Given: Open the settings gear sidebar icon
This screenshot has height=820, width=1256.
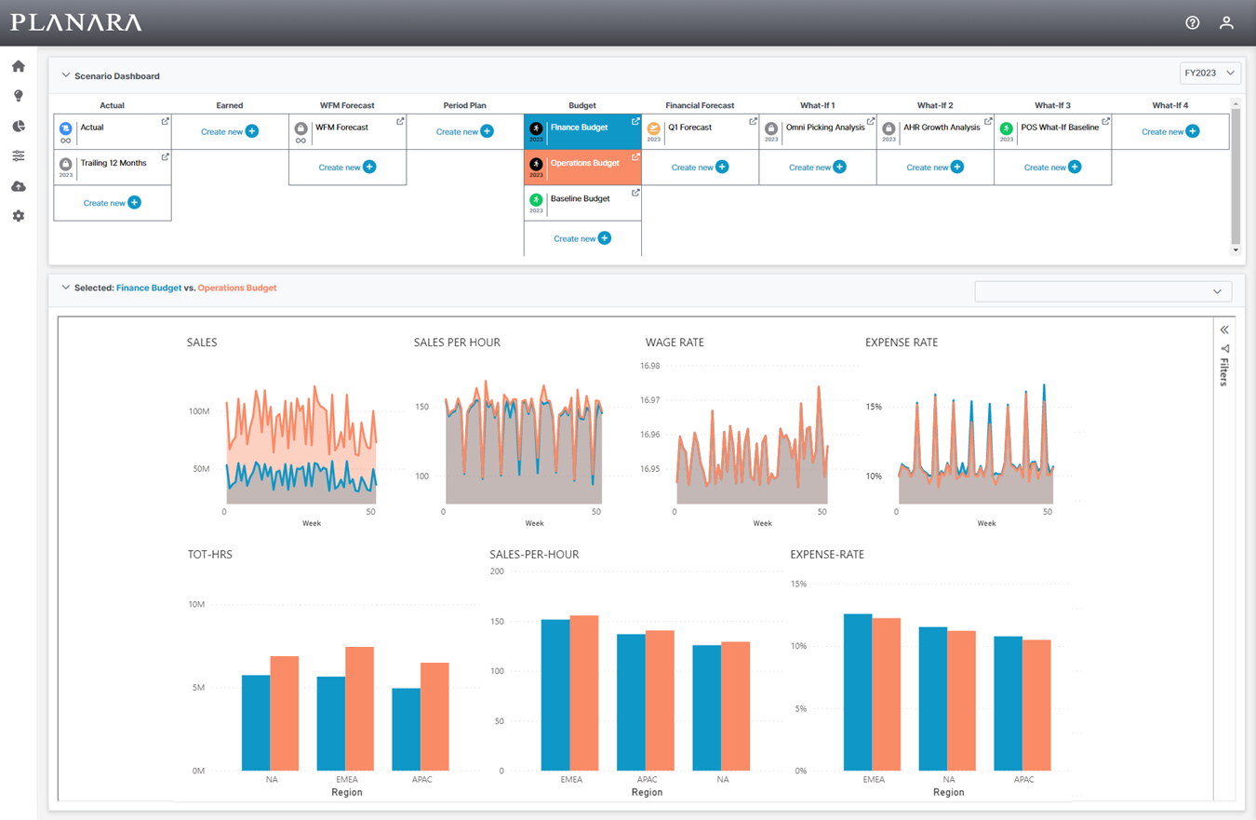Looking at the screenshot, I should coord(18,216).
